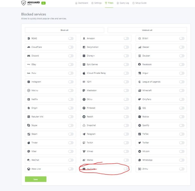Click the Twitter bird icon
The width and height of the screenshot is (195, 191).
click(140, 143)
